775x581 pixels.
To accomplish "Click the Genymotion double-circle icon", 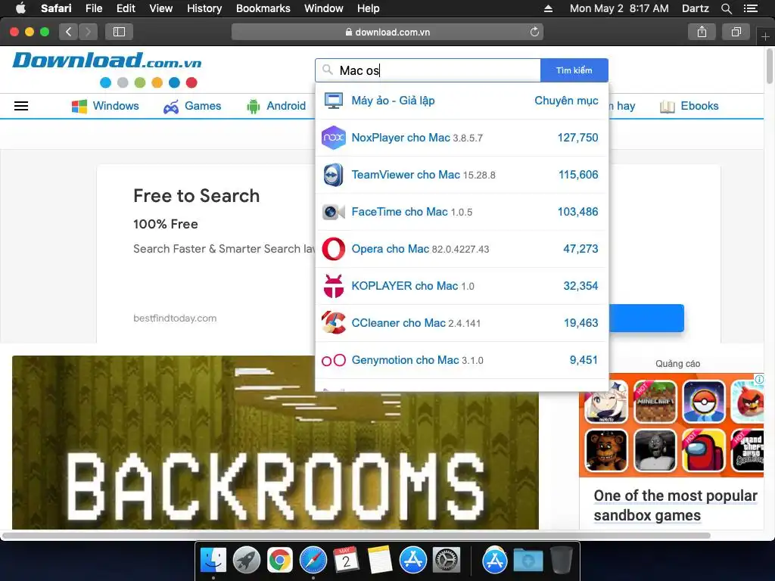I will [334, 360].
